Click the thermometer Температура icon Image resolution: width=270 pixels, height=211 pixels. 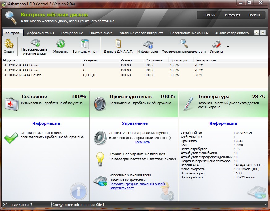pos(188,104)
